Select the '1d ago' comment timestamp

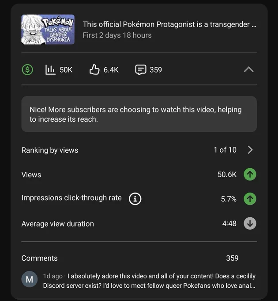point(53,276)
